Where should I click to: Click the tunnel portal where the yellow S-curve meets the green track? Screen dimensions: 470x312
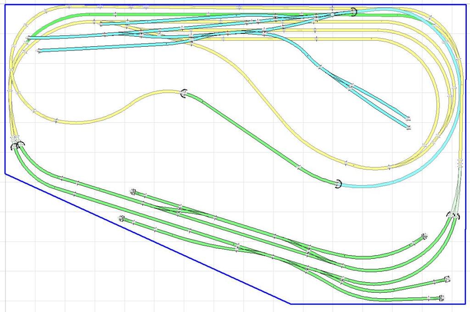point(184,93)
